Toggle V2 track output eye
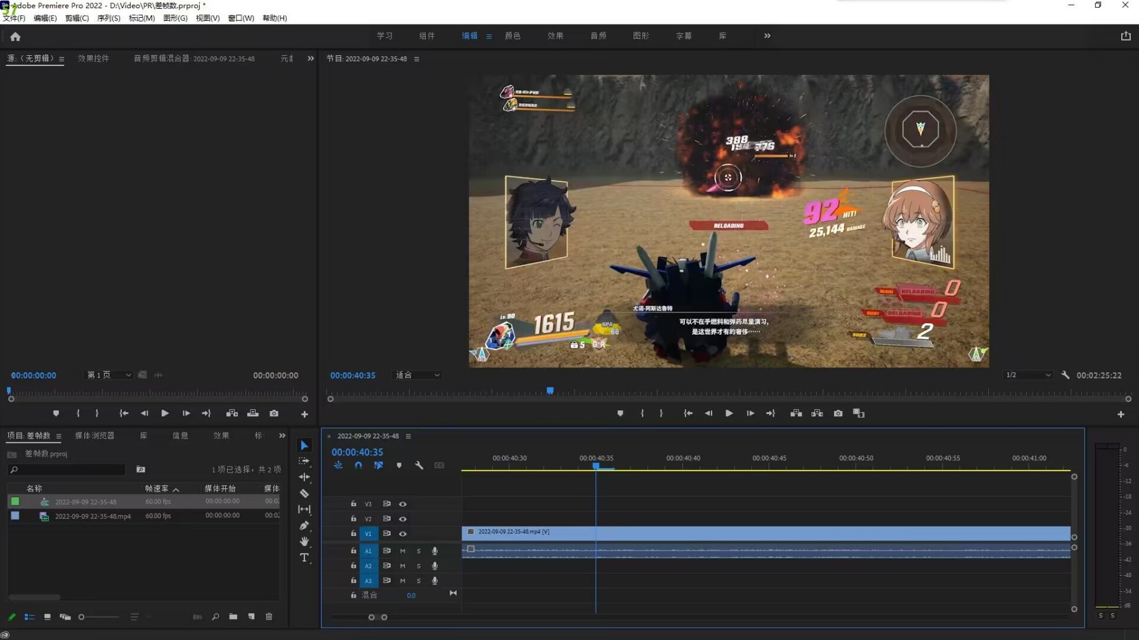Screen dimensions: 1139x640 click(403, 519)
